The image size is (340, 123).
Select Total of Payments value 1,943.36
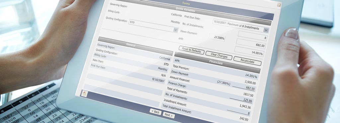point(245,106)
